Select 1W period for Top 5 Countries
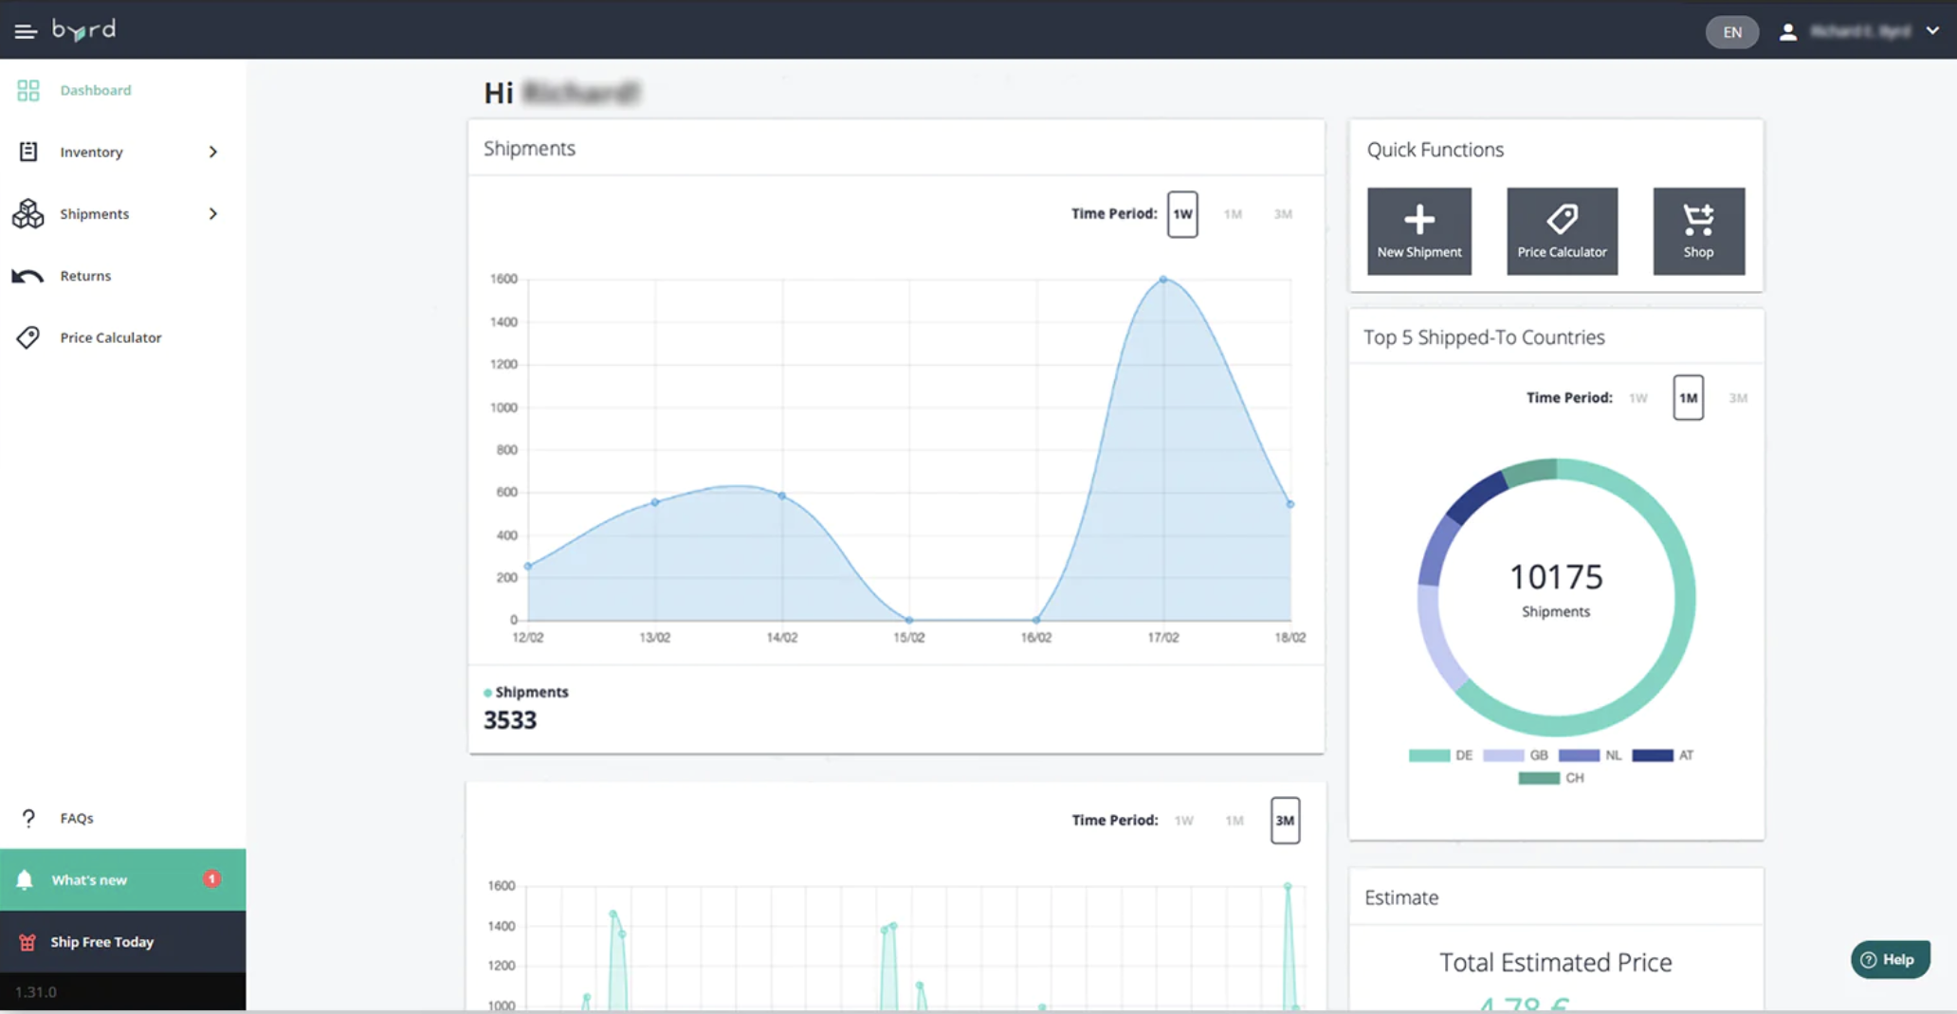 [x=1638, y=398]
